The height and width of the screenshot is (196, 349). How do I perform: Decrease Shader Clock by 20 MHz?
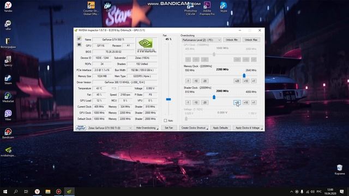coord(205,102)
